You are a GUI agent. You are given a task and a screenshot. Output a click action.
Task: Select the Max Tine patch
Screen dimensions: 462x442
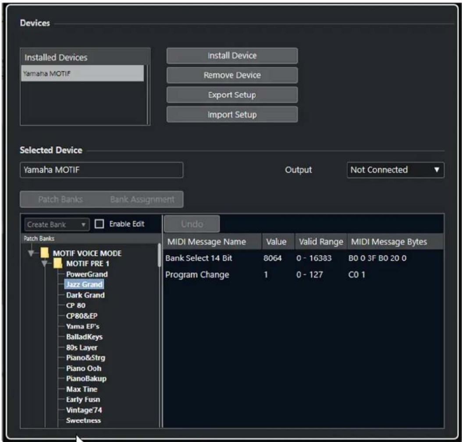click(82, 389)
